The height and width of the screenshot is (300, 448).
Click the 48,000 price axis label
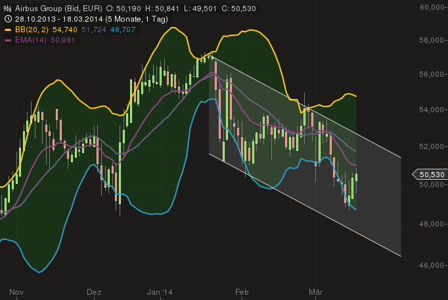coord(432,224)
